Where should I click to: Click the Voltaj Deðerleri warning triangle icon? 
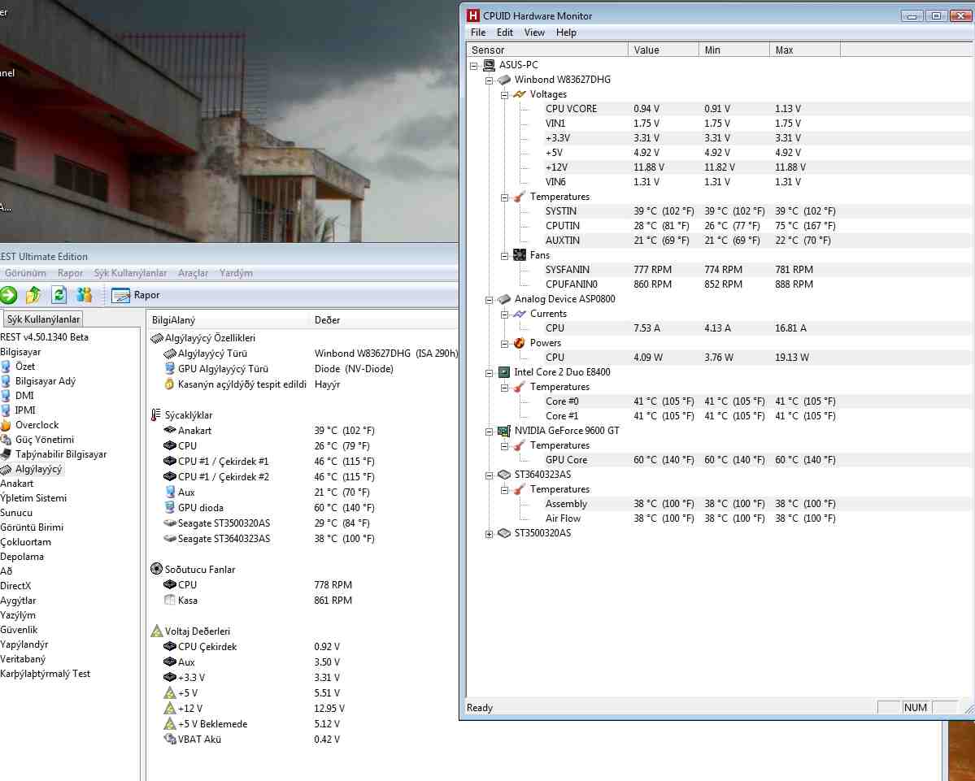[x=157, y=631]
